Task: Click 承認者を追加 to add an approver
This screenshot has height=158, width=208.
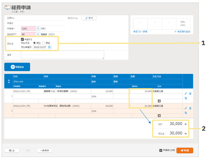Action: [x=182, y=31]
